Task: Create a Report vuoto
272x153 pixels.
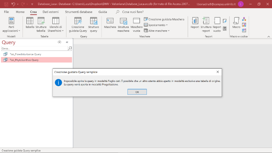Action: coord(217,24)
